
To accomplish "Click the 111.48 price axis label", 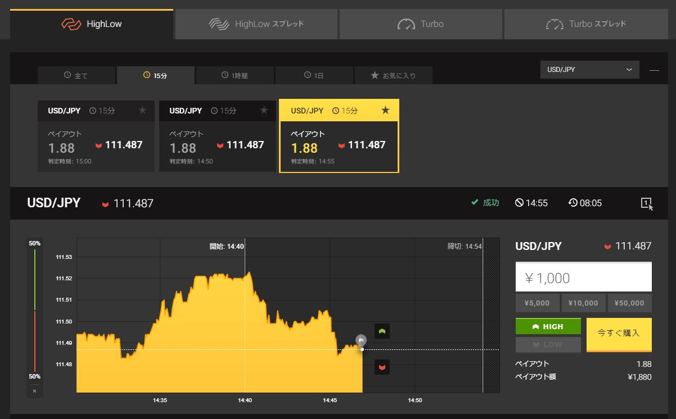I will click(64, 365).
